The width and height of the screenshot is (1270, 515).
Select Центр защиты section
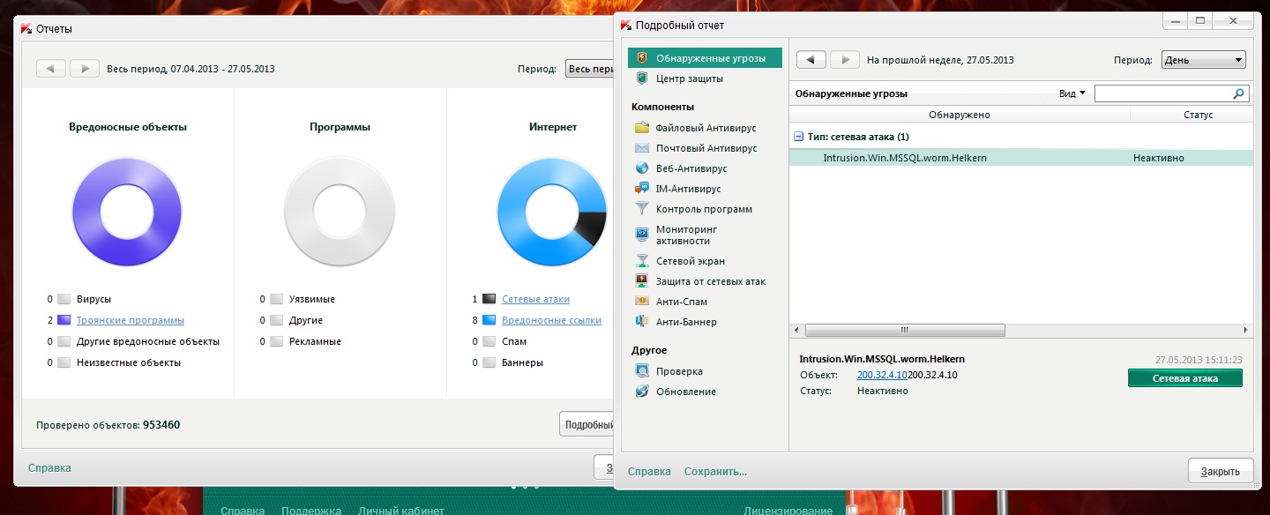click(690, 78)
